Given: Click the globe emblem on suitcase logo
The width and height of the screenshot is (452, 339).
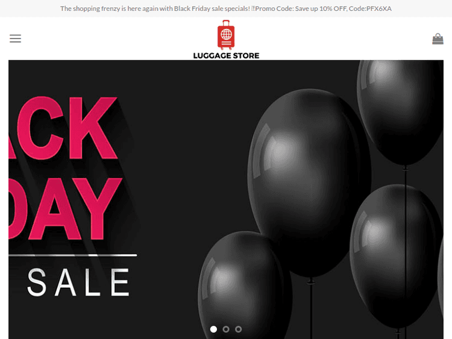Looking at the screenshot, I should tap(226, 34).
